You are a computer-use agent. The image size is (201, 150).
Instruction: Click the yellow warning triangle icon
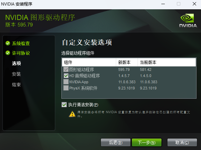pyautogui.click(x=72, y=114)
